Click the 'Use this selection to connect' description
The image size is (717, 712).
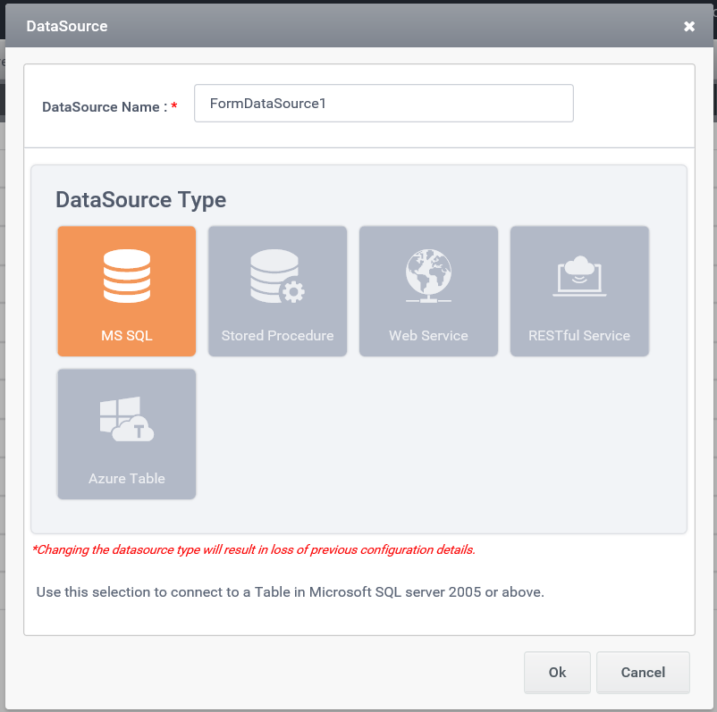click(x=291, y=591)
